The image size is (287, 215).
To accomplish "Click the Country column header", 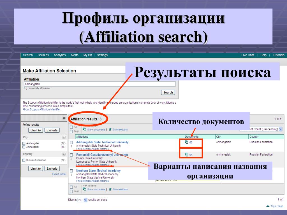I will 254,137.
